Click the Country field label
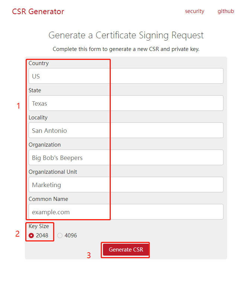Viewport: 245px width, 285px height. coord(38,63)
